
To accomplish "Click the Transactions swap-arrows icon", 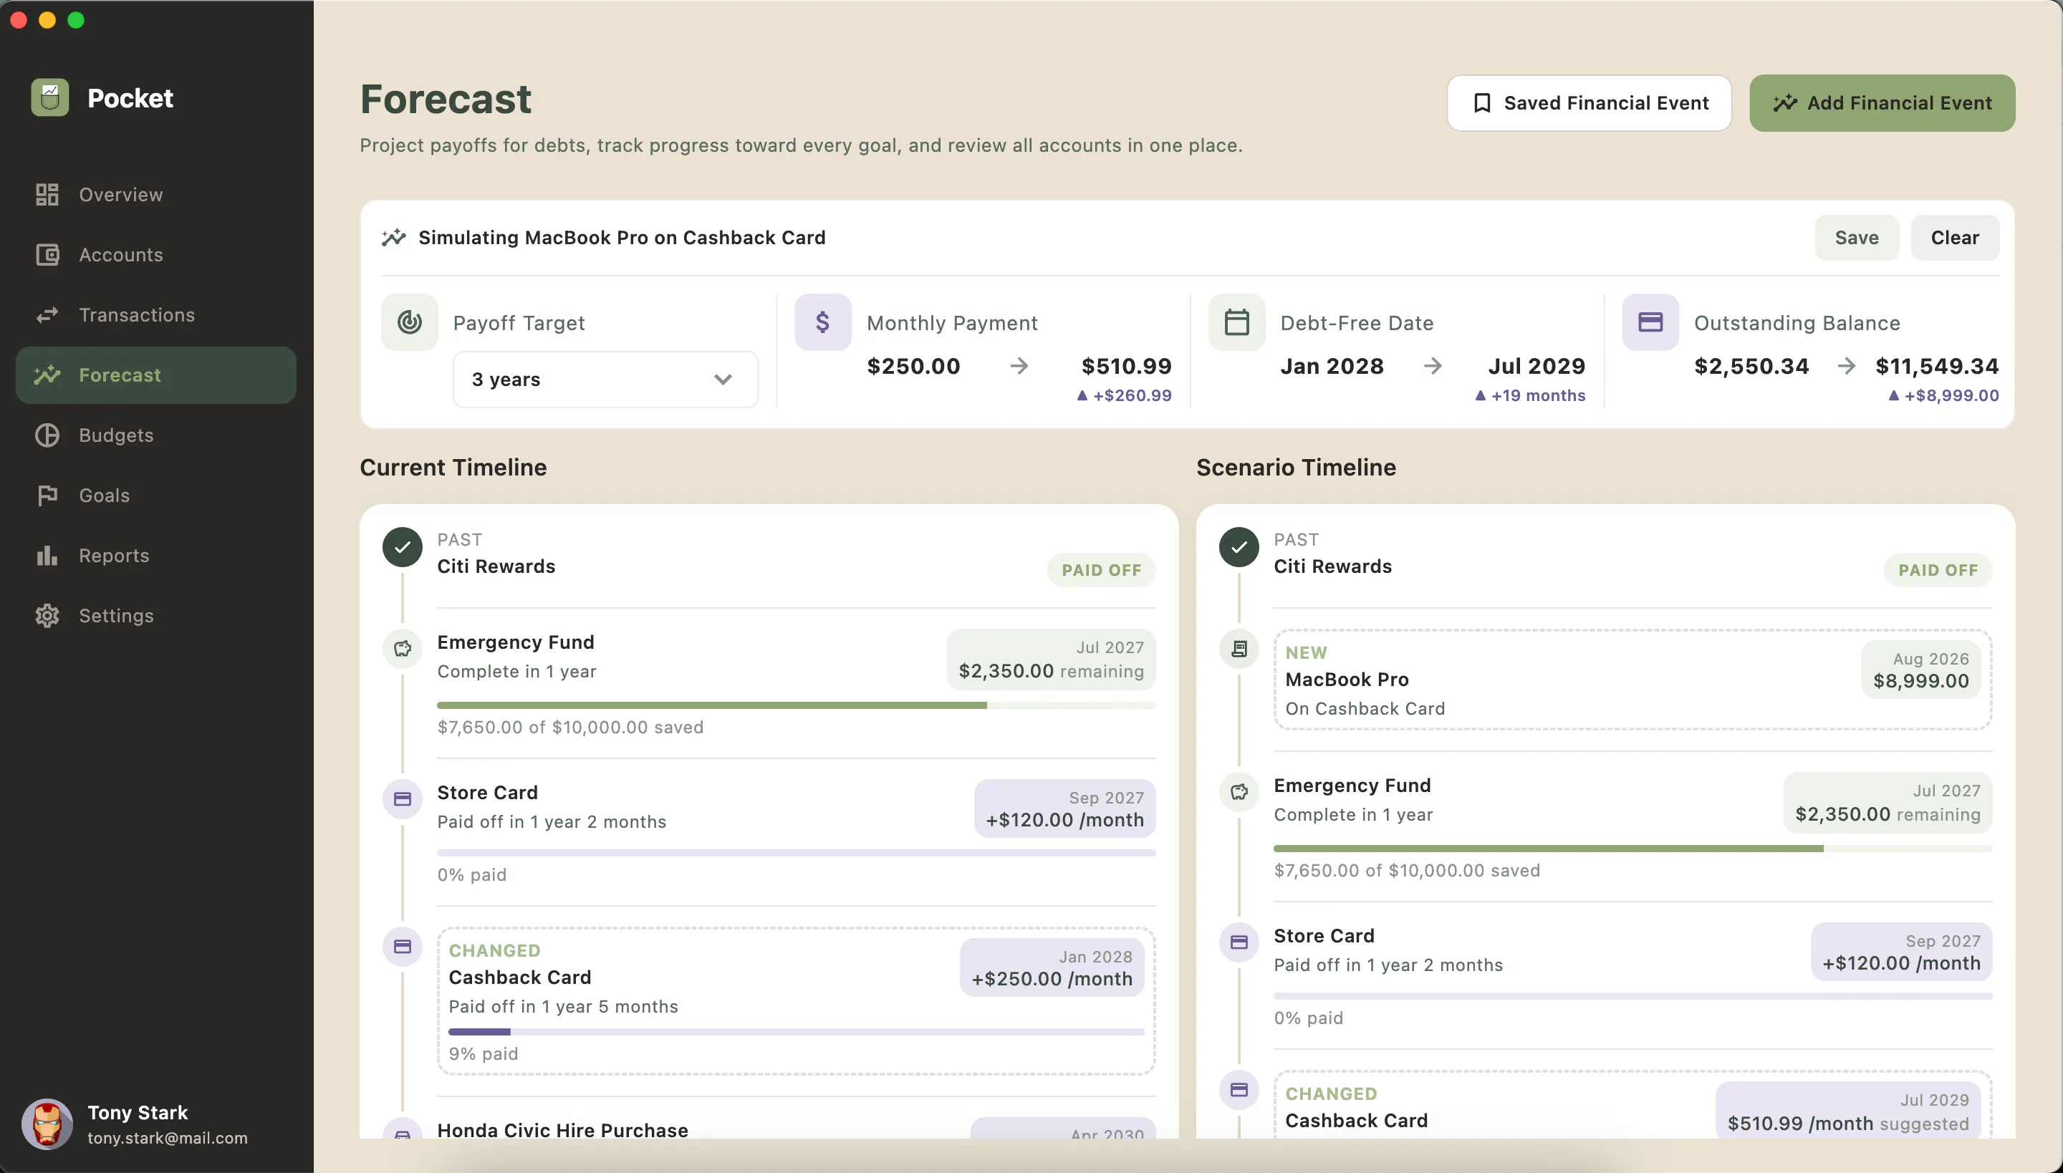I will click(47, 315).
